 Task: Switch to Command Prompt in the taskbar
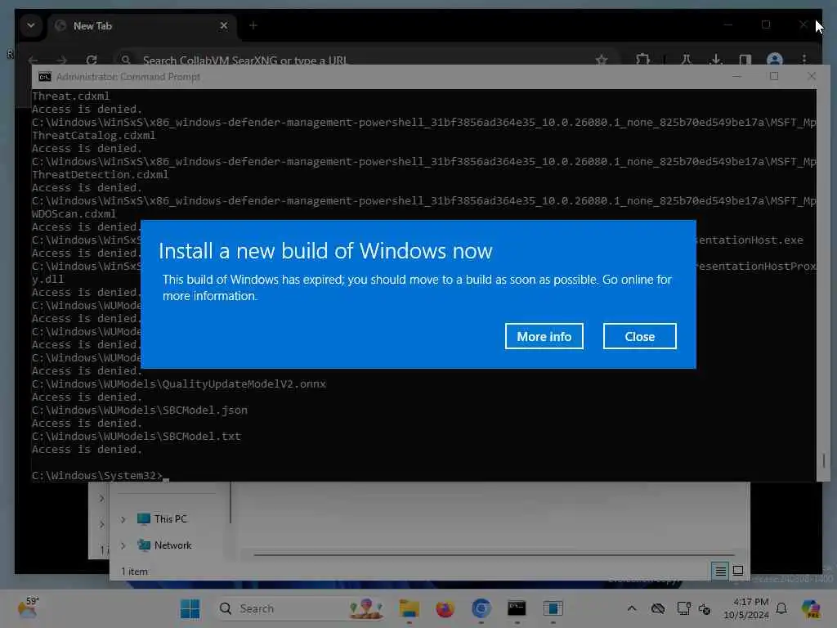517,608
